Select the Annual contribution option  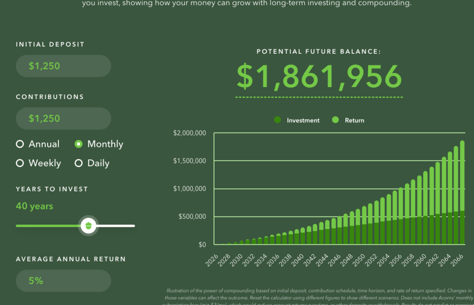(x=20, y=144)
